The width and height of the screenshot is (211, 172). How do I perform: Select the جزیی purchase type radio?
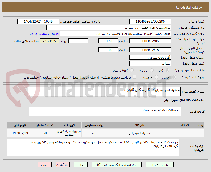tap(174, 77)
